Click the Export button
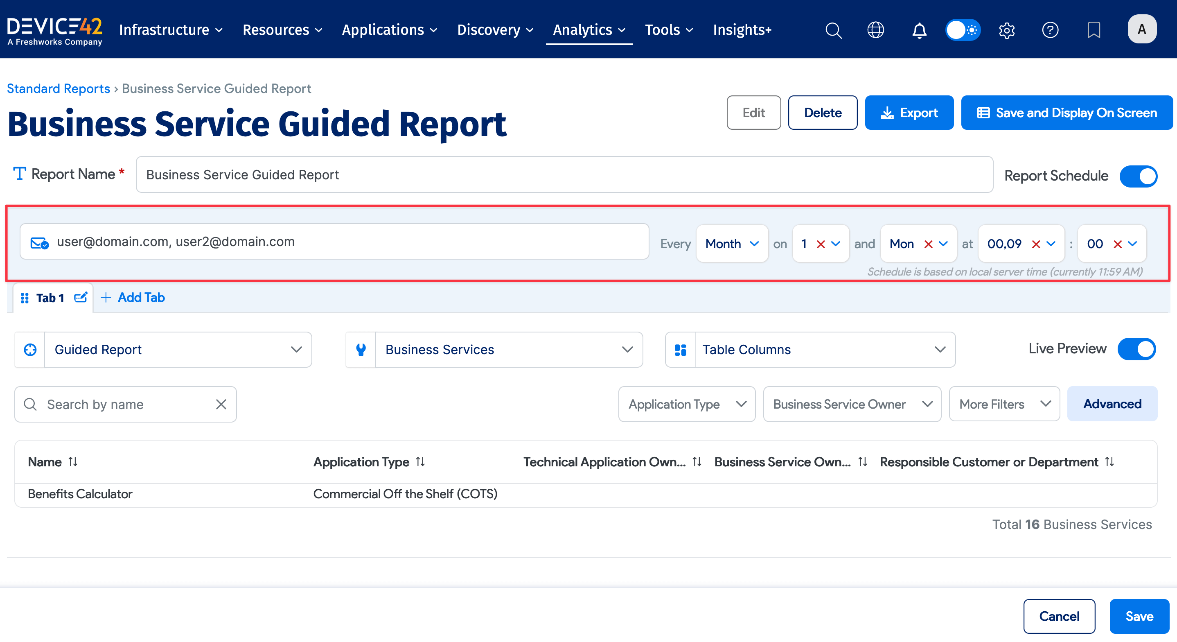 (909, 113)
